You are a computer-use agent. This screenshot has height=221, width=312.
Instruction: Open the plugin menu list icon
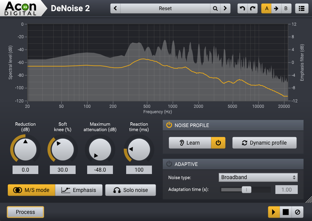tap(301, 8)
